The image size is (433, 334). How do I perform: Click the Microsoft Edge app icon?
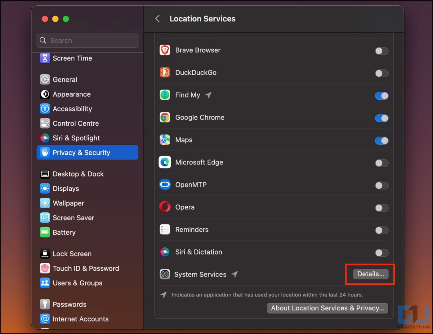click(165, 162)
